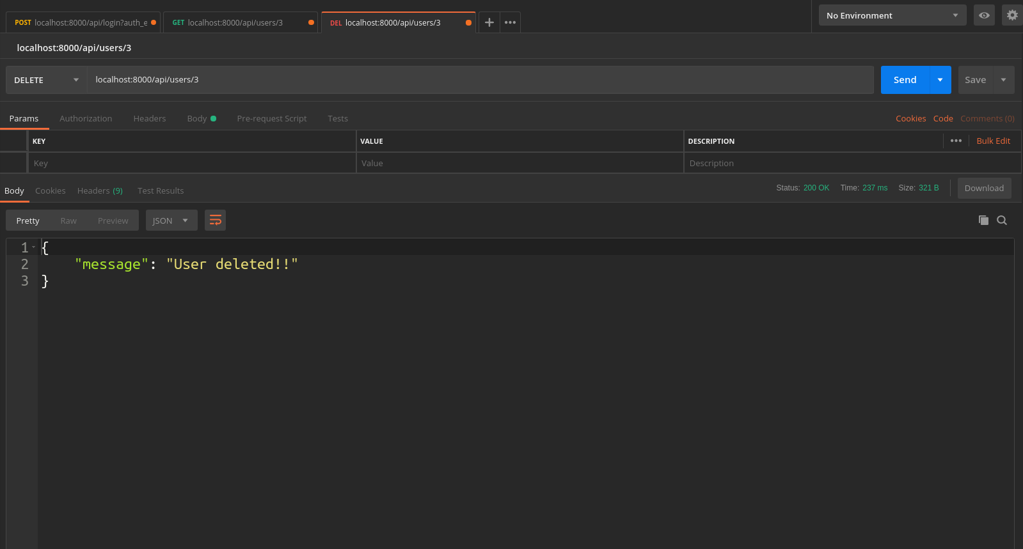Search within the response body
This screenshot has width=1023, height=549.
pyautogui.click(x=1002, y=220)
